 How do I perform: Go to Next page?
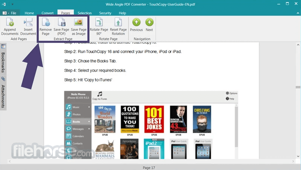pyautogui.click(x=149, y=25)
